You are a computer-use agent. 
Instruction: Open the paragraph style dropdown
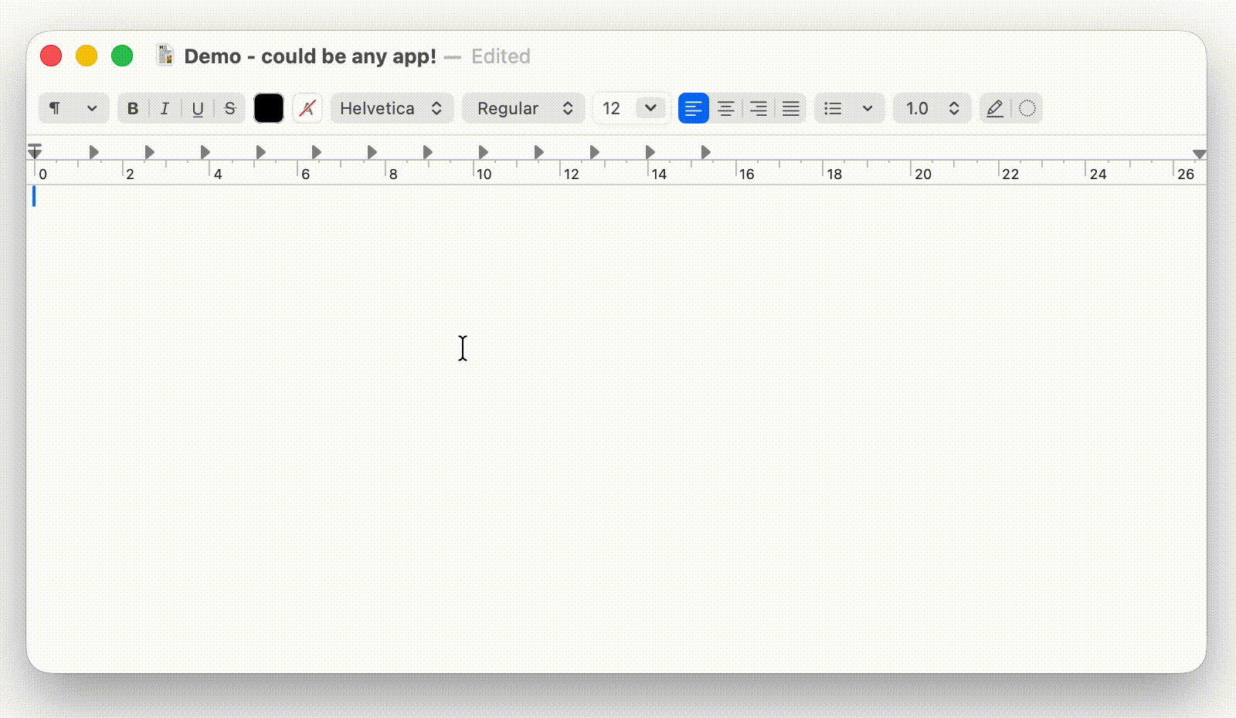(73, 108)
